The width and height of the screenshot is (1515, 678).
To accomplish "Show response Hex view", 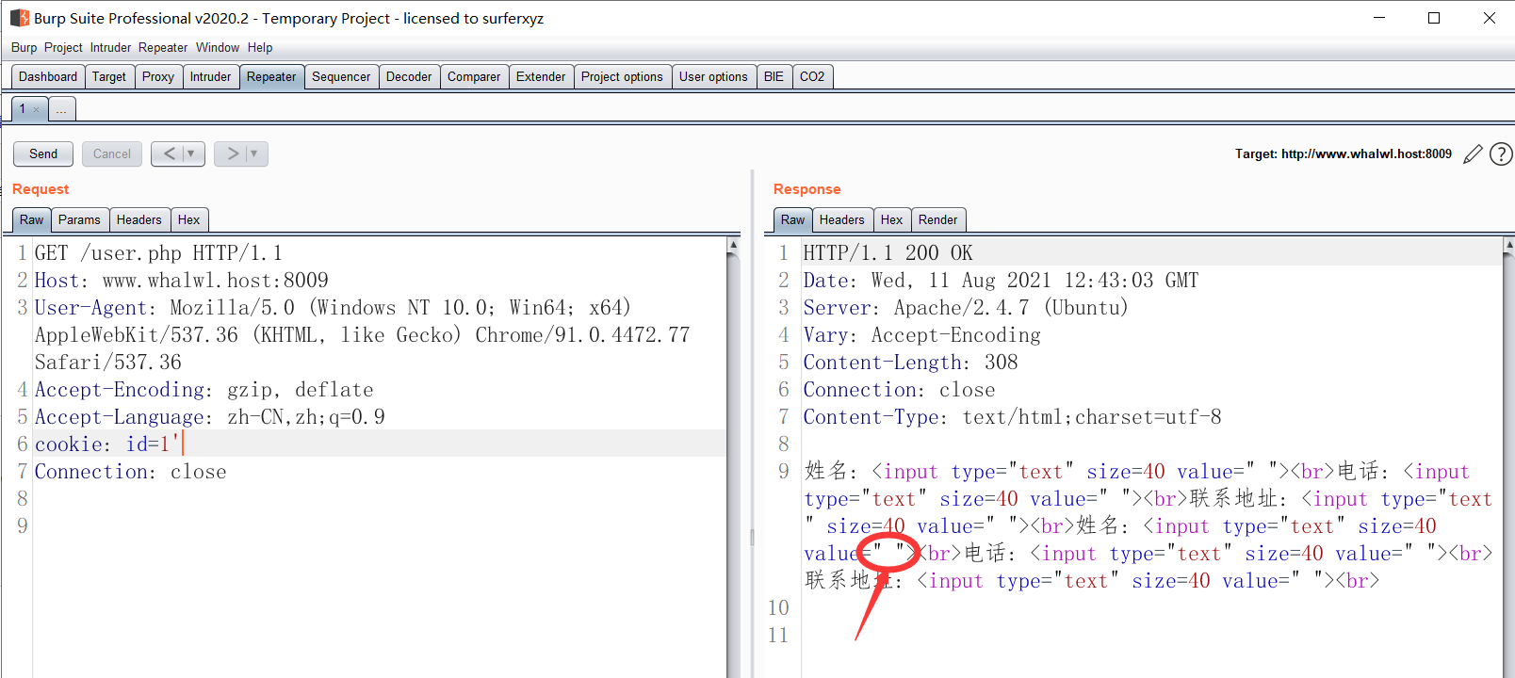I will pos(891,219).
